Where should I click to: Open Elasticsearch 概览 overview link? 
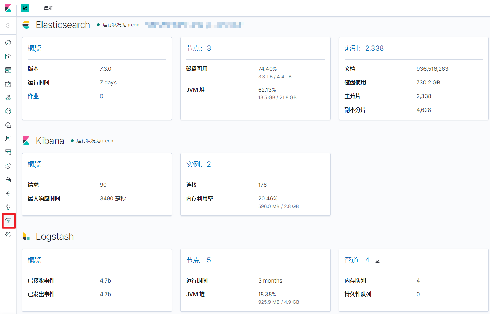pyautogui.click(x=35, y=48)
